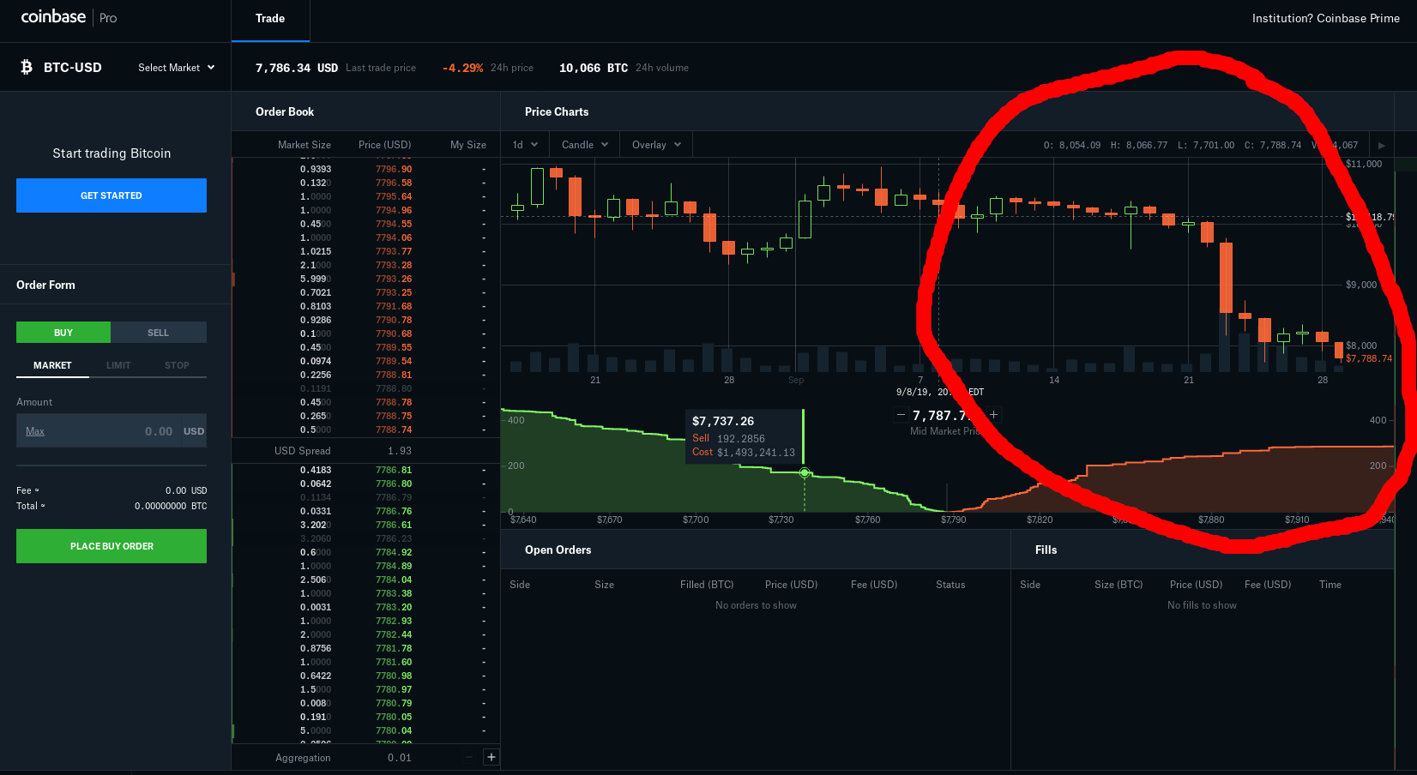Image resolution: width=1417 pixels, height=775 pixels.
Task: Switch to the MARKET order tab
Action: [x=52, y=365]
